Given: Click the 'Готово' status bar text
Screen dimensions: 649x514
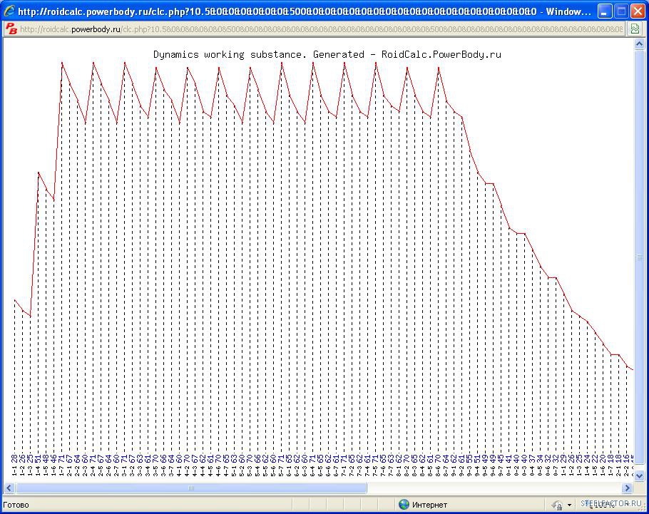Looking at the screenshot, I should [x=16, y=505].
